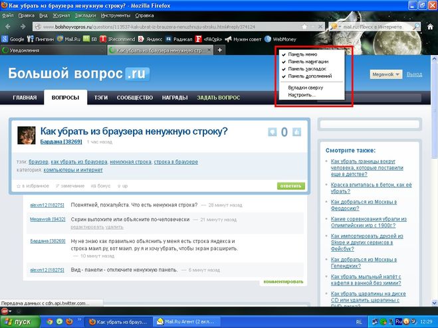This screenshot has height=328, width=438.
Task: Open the Mail.Ru bookmark
Action: (x=68, y=39)
